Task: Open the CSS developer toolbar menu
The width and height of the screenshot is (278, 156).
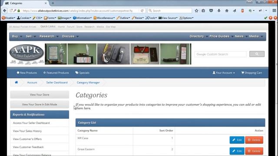Action: pyautogui.click(x=37, y=18)
